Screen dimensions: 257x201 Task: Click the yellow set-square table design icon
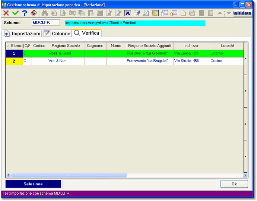click(x=155, y=13)
